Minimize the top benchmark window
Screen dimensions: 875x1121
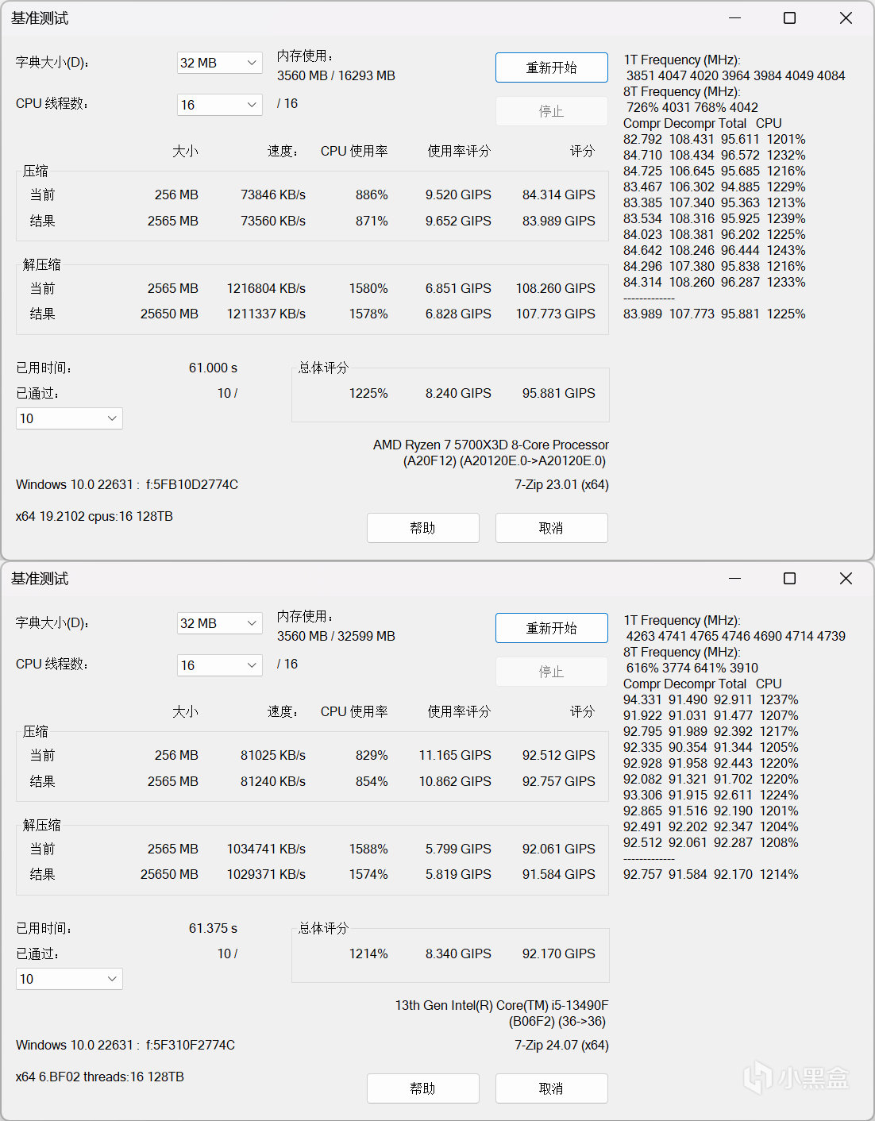(734, 17)
